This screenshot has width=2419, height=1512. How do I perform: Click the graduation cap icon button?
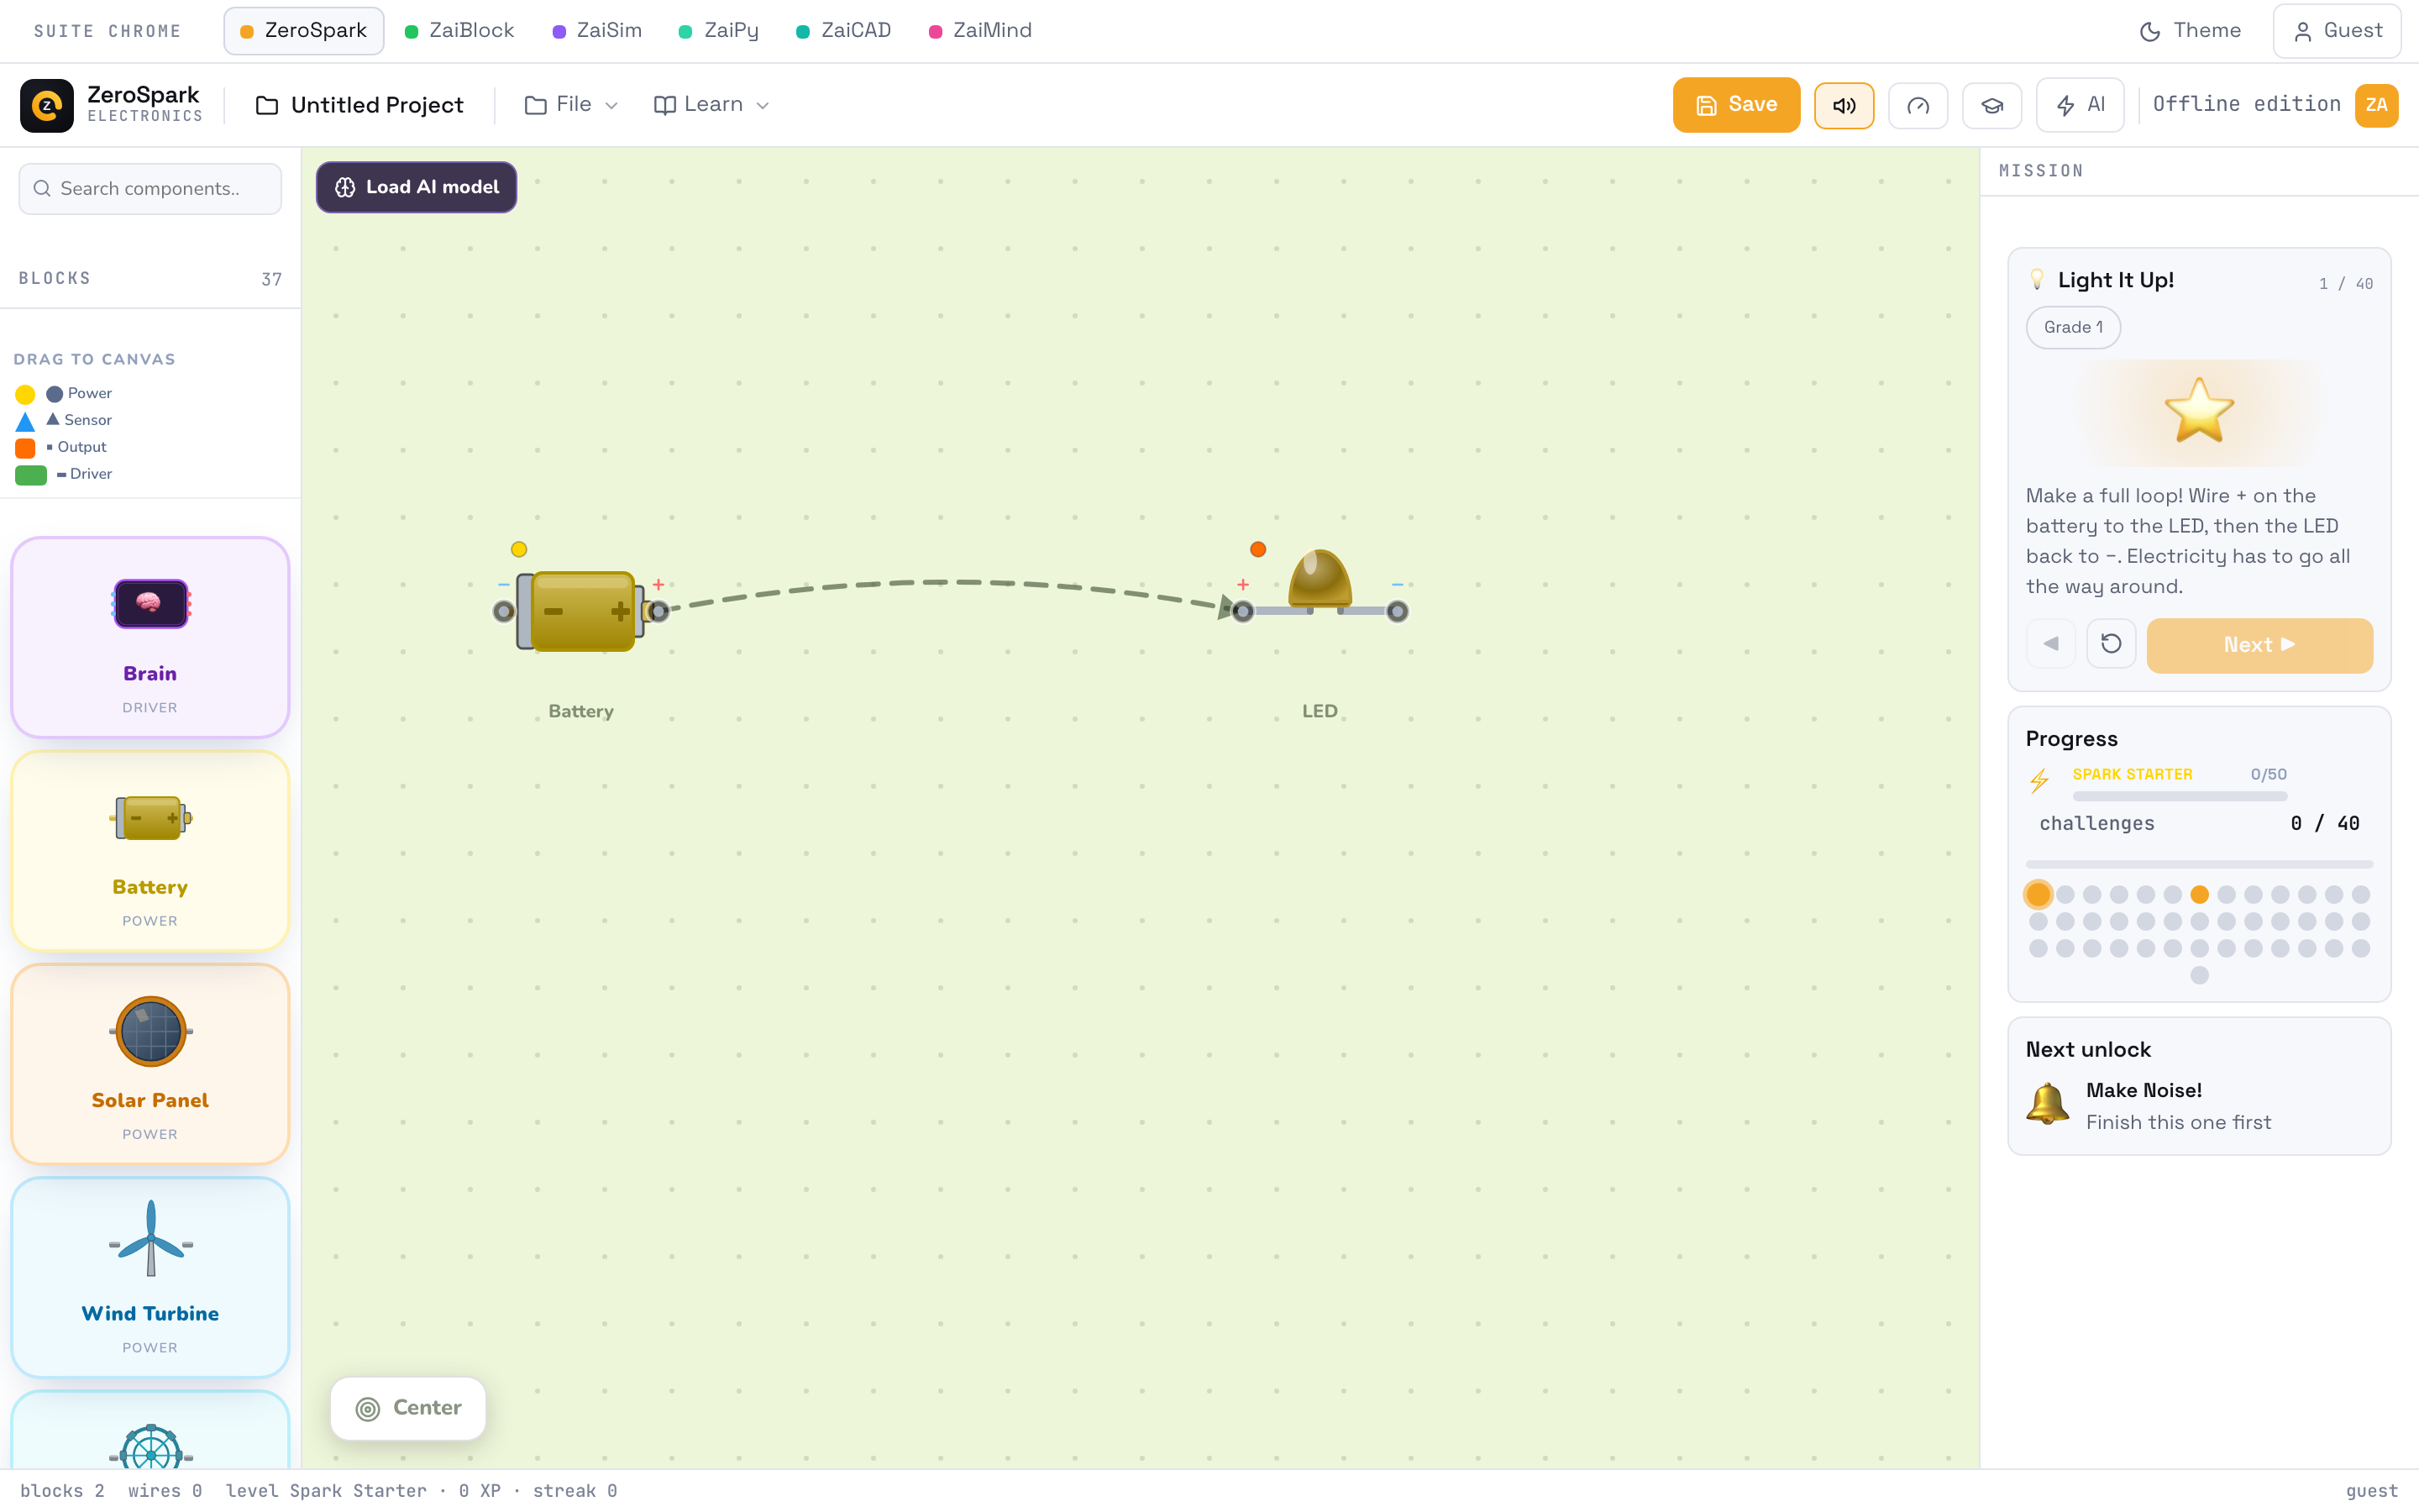1991,105
